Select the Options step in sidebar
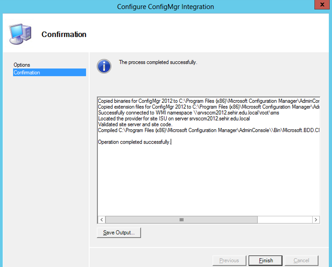Viewport: 332px width, 267px height. 22,65
